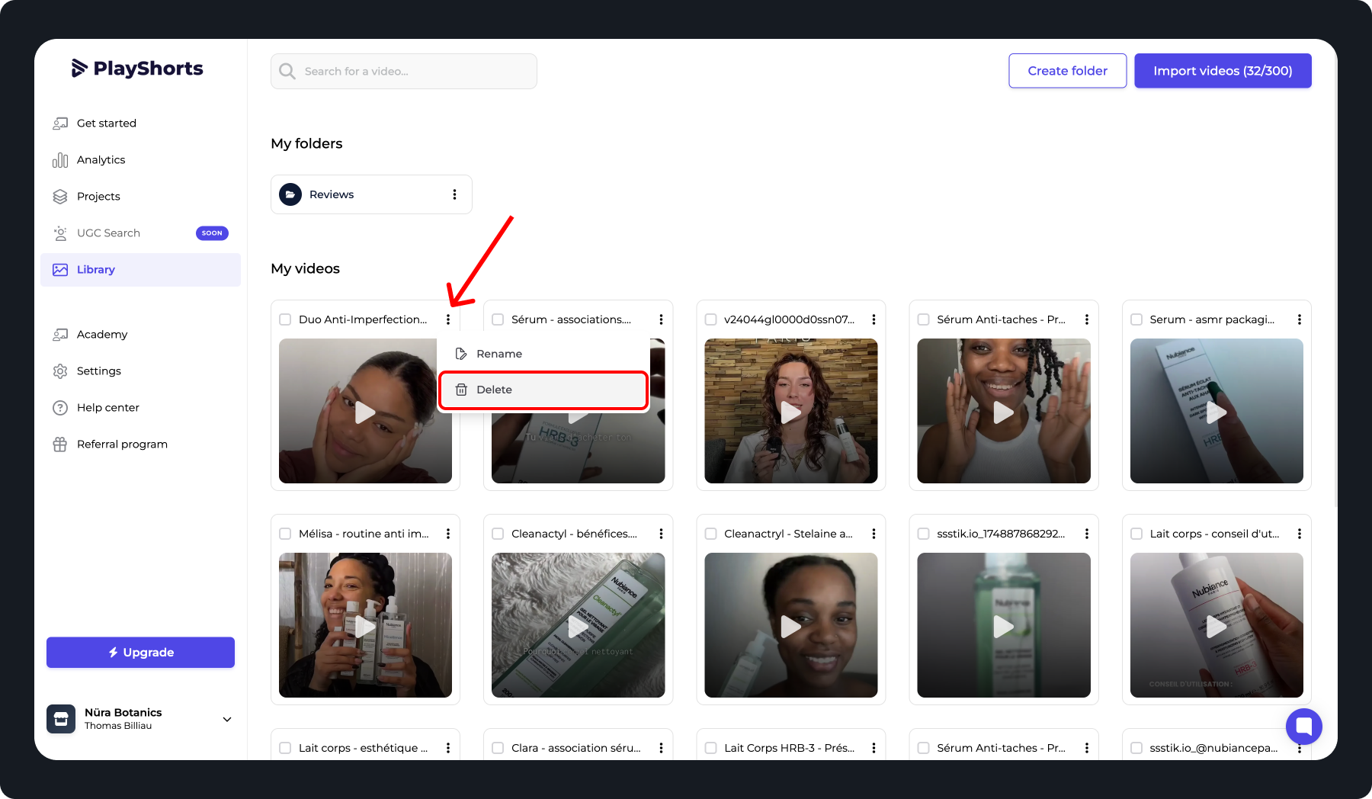Open options for Reviews folder
1372x799 pixels.
454,194
